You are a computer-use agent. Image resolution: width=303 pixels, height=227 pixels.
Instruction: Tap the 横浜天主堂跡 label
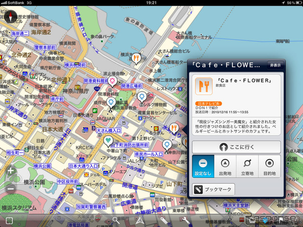[x=236, y=205]
